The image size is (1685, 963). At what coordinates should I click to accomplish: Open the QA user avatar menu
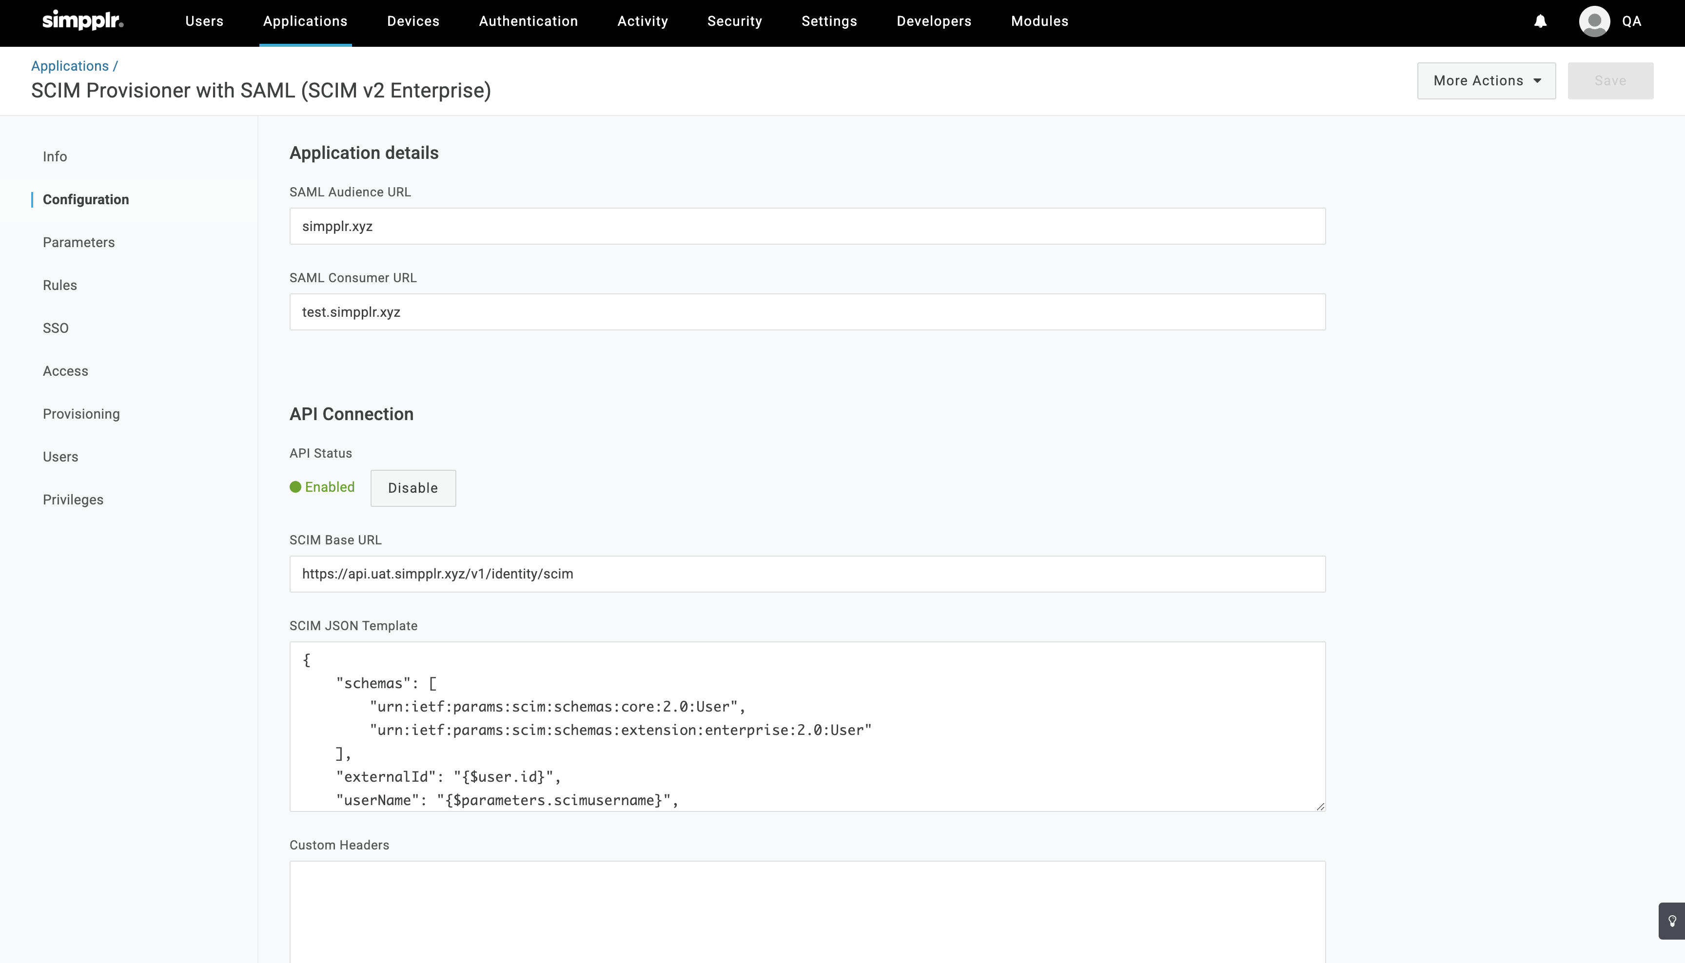(1594, 22)
